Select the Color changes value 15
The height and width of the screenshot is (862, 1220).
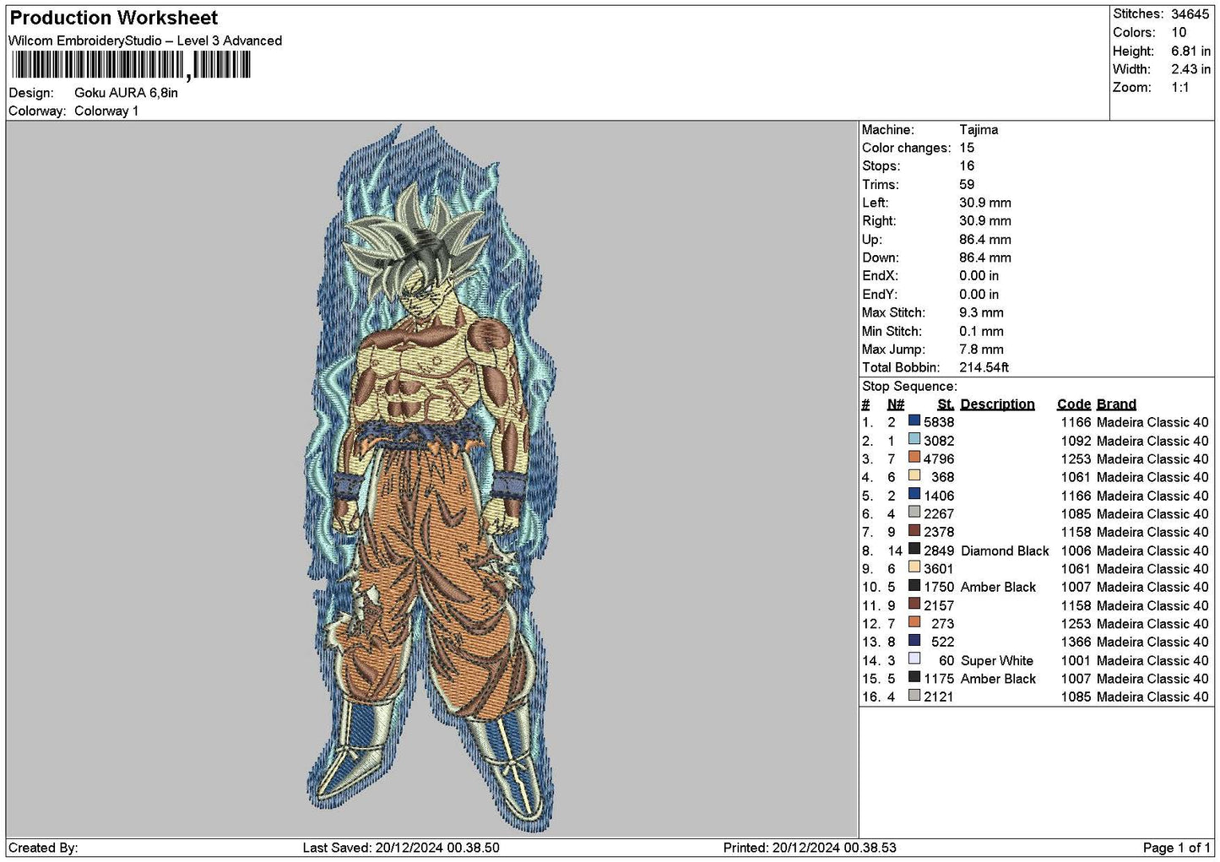(967, 149)
